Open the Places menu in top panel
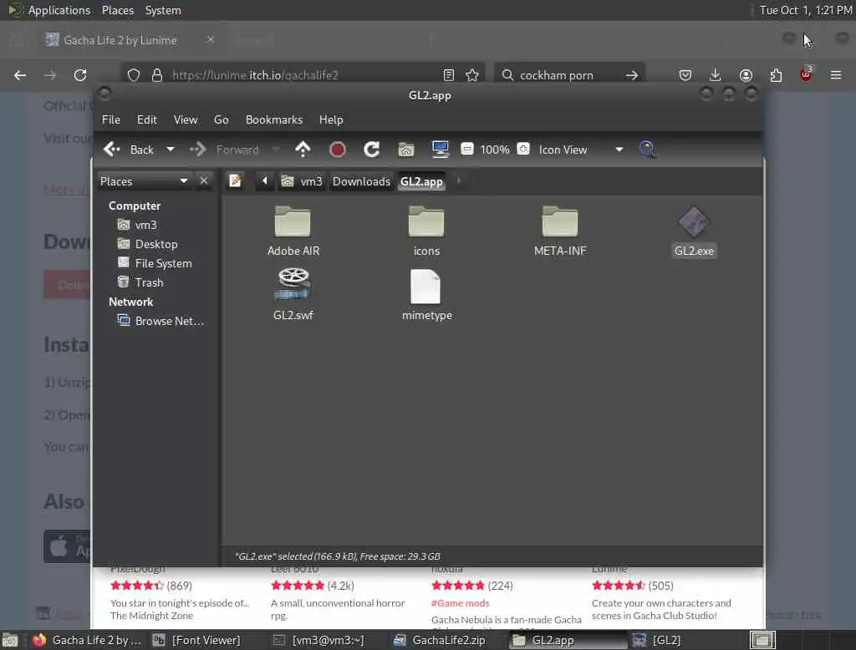Image resolution: width=856 pixels, height=650 pixels. 117,10
